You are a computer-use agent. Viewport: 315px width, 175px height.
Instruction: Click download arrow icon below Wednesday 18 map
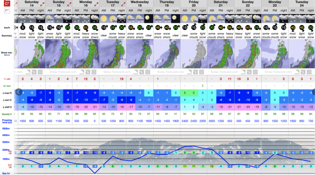pos(142,72)
